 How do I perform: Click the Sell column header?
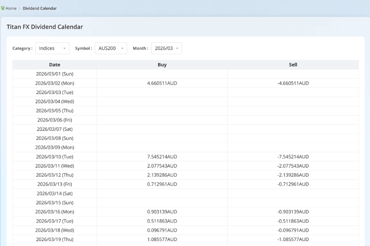coord(293,65)
